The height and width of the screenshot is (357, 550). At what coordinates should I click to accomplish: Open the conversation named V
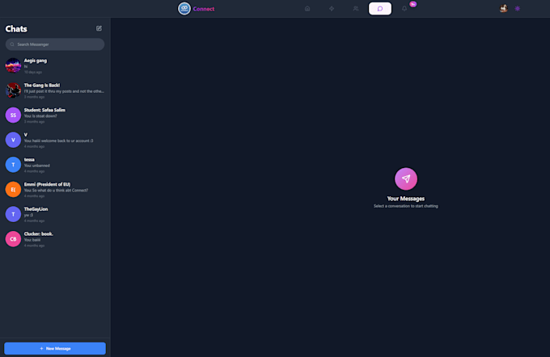pyautogui.click(x=55, y=141)
